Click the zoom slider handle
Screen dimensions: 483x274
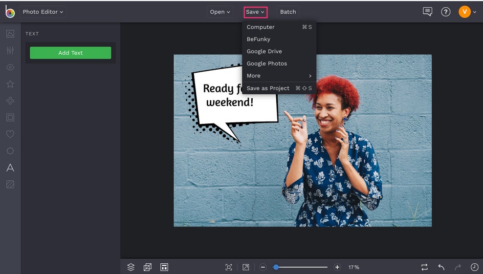[x=276, y=267]
